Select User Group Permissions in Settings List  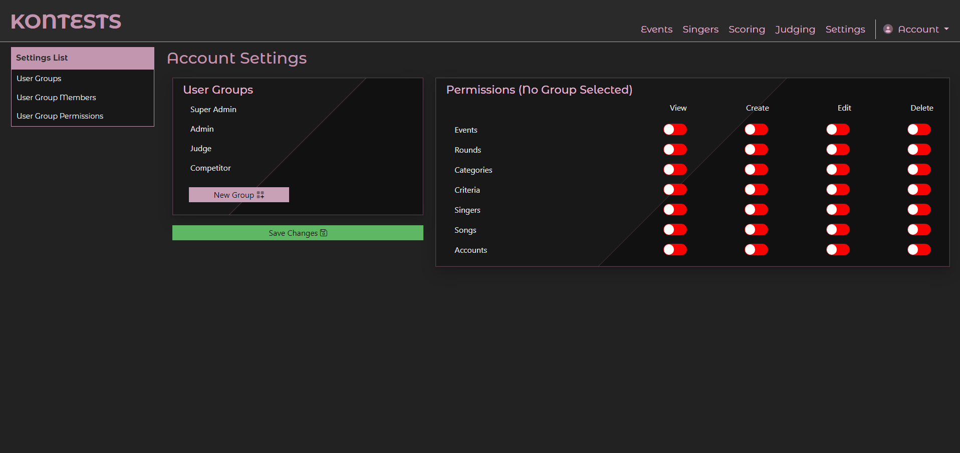coord(60,116)
